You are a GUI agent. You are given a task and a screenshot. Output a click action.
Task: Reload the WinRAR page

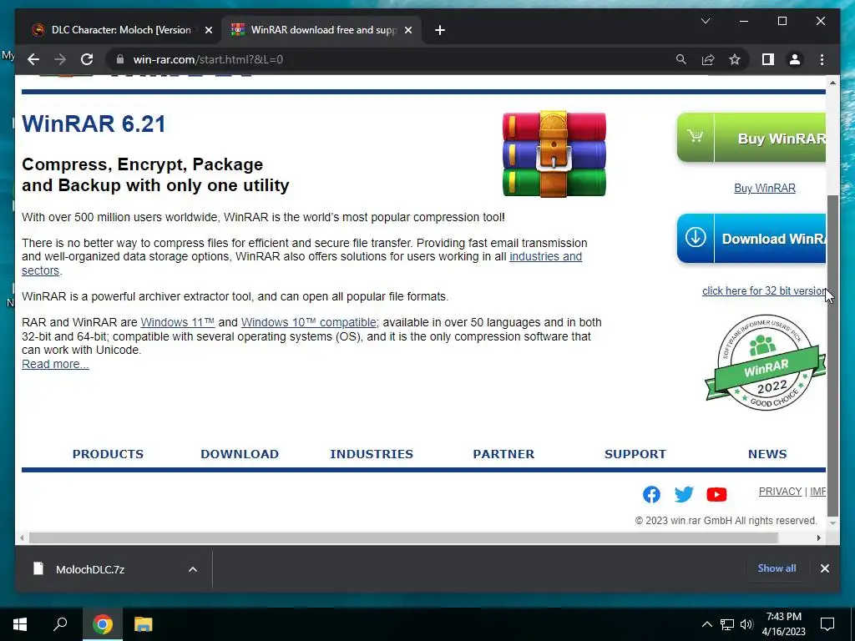87,59
